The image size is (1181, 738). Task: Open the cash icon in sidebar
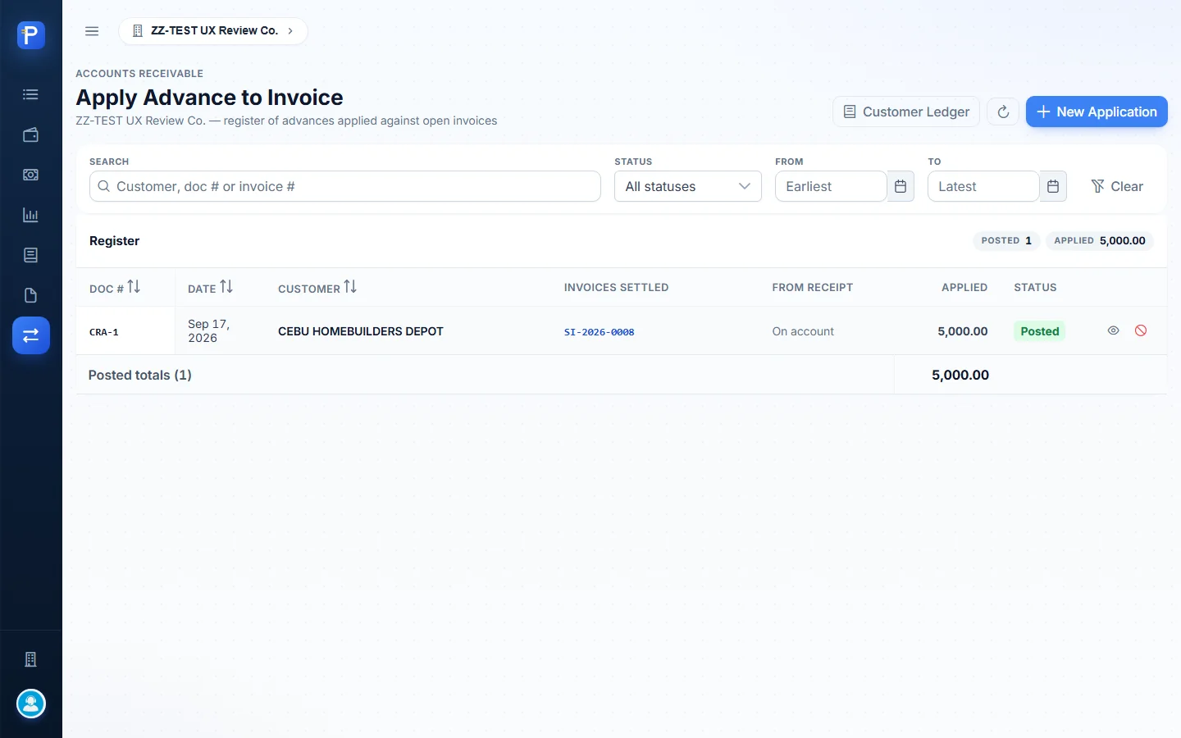pyautogui.click(x=31, y=175)
